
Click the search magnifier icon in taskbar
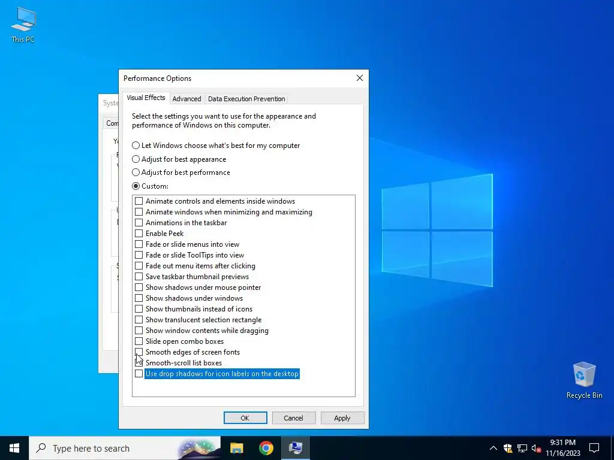(x=41, y=448)
